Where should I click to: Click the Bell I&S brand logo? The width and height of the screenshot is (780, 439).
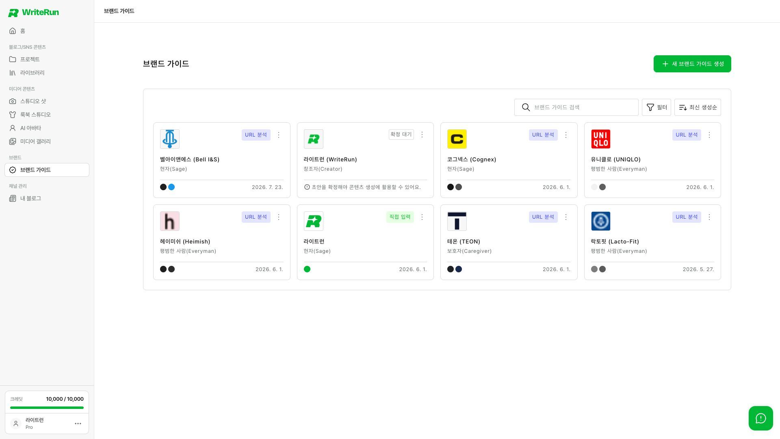tap(170, 139)
